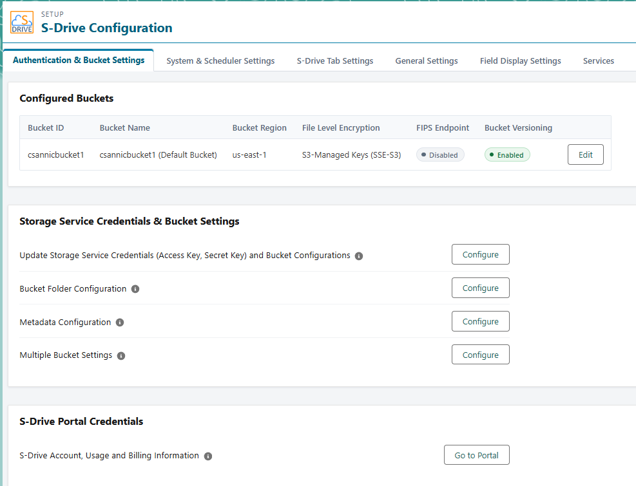The height and width of the screenshot is (486, 636).
Task: Click 'Storage Service Credentials & Bucket Settings' heading
Action: tap(130, 221)
